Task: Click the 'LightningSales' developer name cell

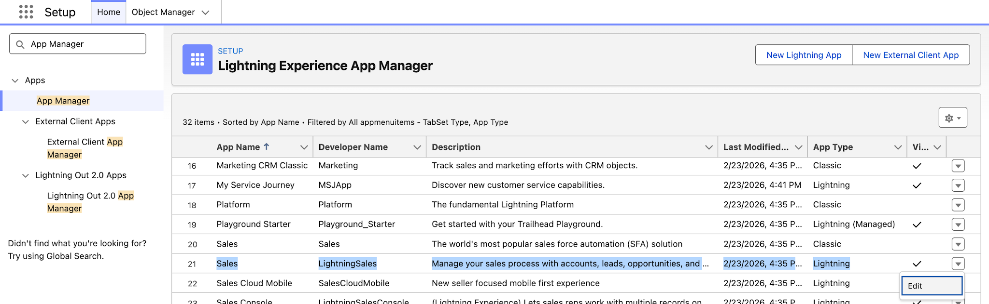Action: coord(347,263)
